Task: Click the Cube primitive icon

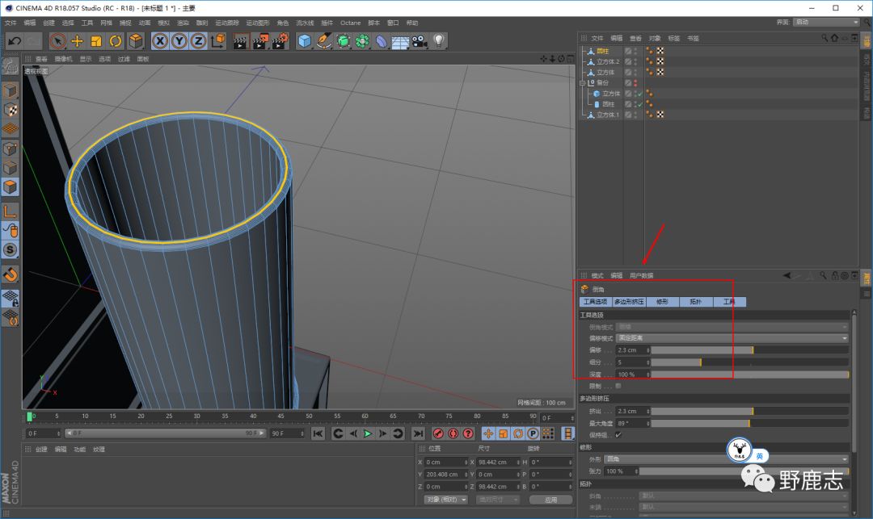Action: [x=304, y=40]
